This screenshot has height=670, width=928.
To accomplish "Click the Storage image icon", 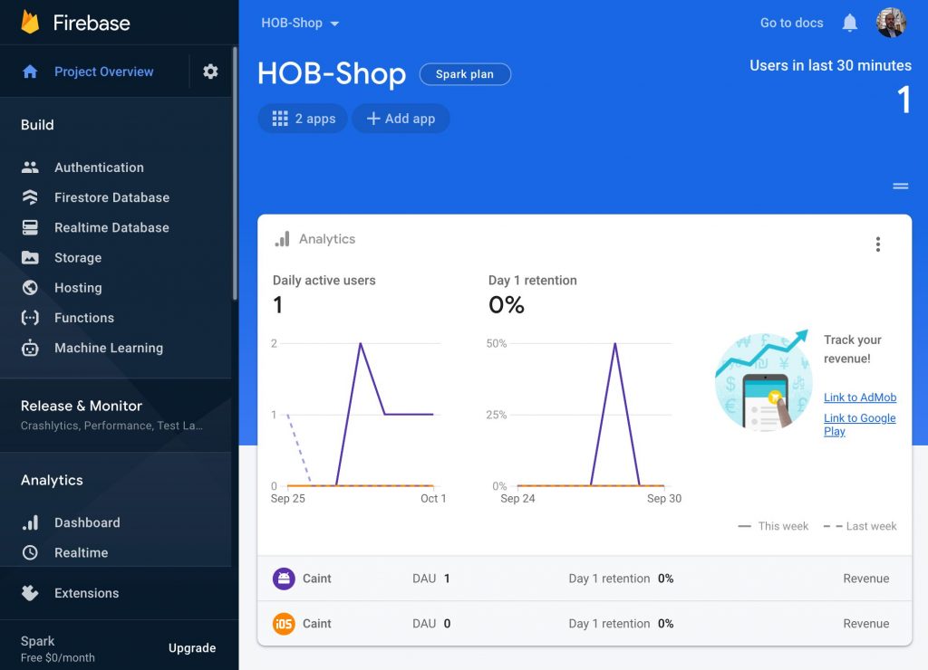I will tap(30, 258).
